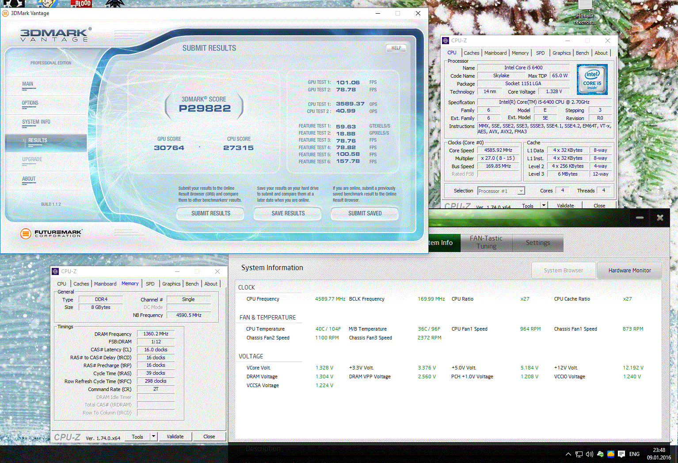Screen dimensions: 678x463
Task: Click the 3DMark Vantage logo in the sidebar
Action: [x=56, y=35]
